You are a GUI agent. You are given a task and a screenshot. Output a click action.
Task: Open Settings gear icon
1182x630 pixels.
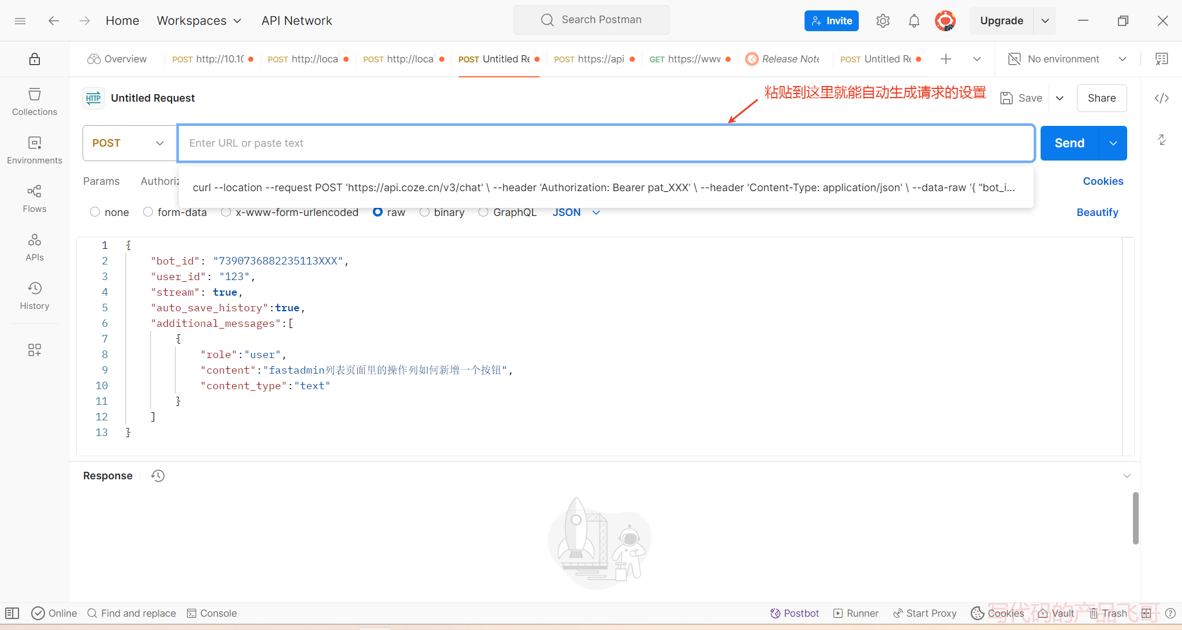[882, 21]
